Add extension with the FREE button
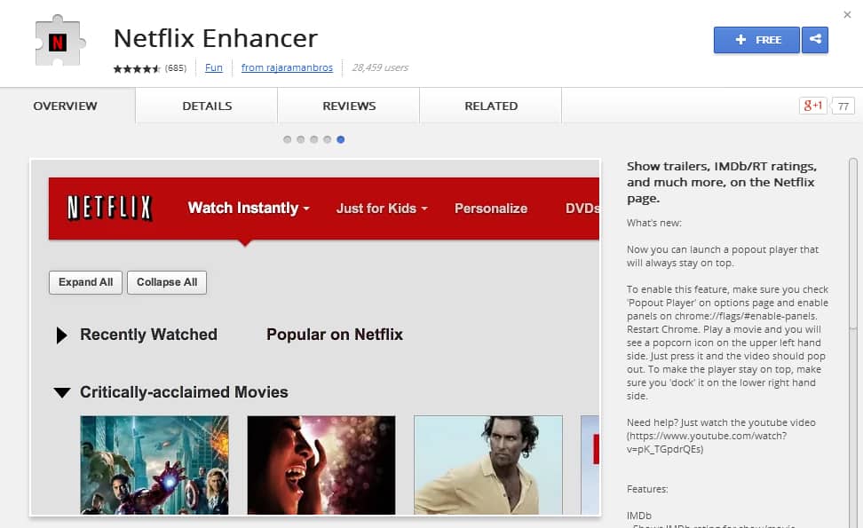 pos(756,40)
